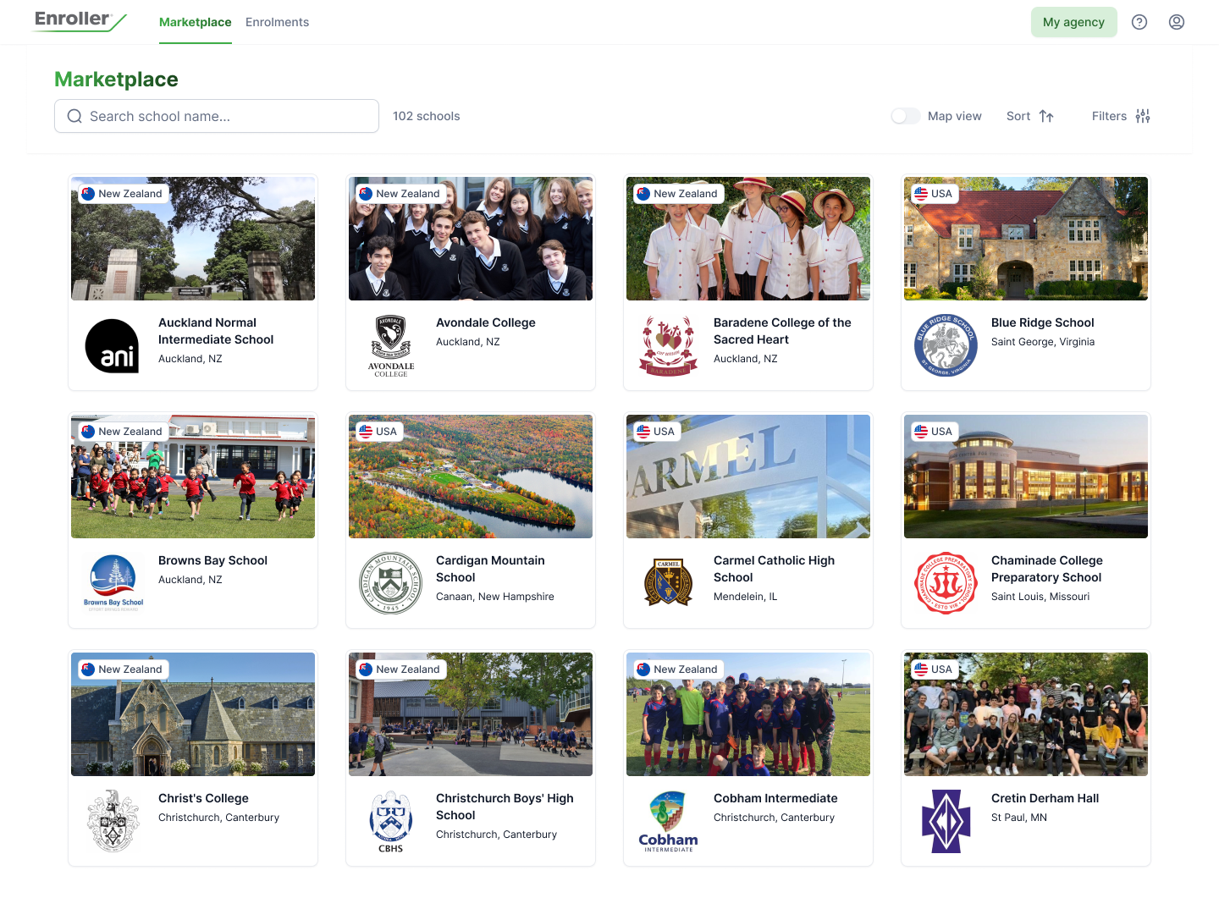The image size is (1219, 909).
Task: Click the Avondale College crest logo
Action: tap(391, 345)
